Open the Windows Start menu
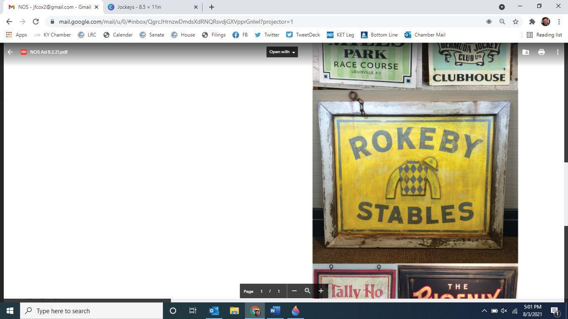This screenshot has height=319, width=568. coord(10,311)
